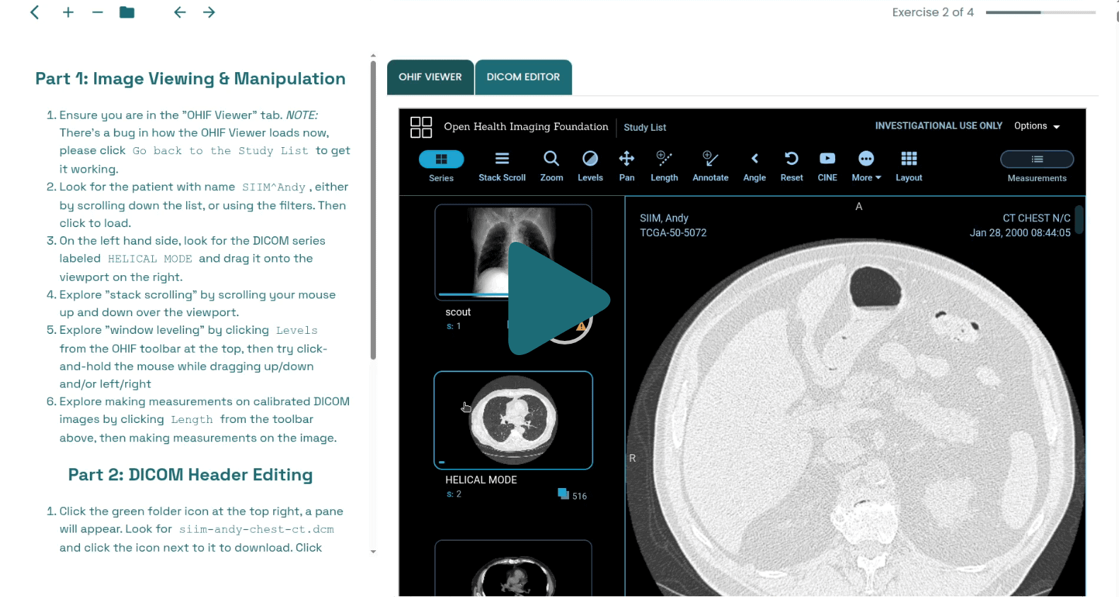Open the Layout grid selector
The height and width of the screenshot is (597, 1119).
(x=909, y=166)
